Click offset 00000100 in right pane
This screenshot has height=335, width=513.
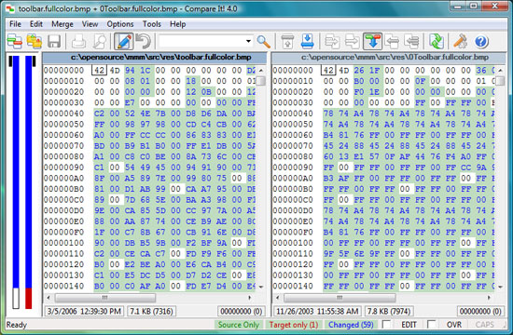click(x=293, y=243)
